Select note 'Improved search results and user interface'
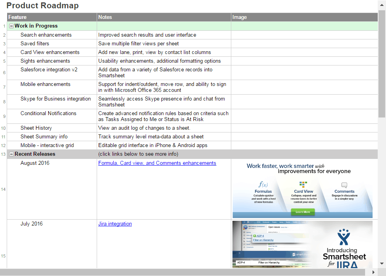Screen dimensions: 386x276 pos(164,35)
